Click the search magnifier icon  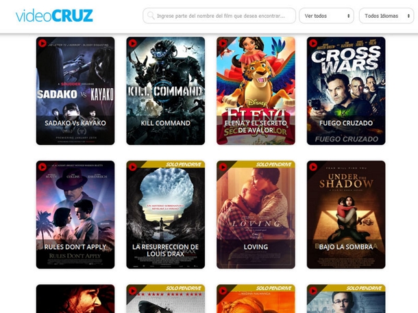150,16
